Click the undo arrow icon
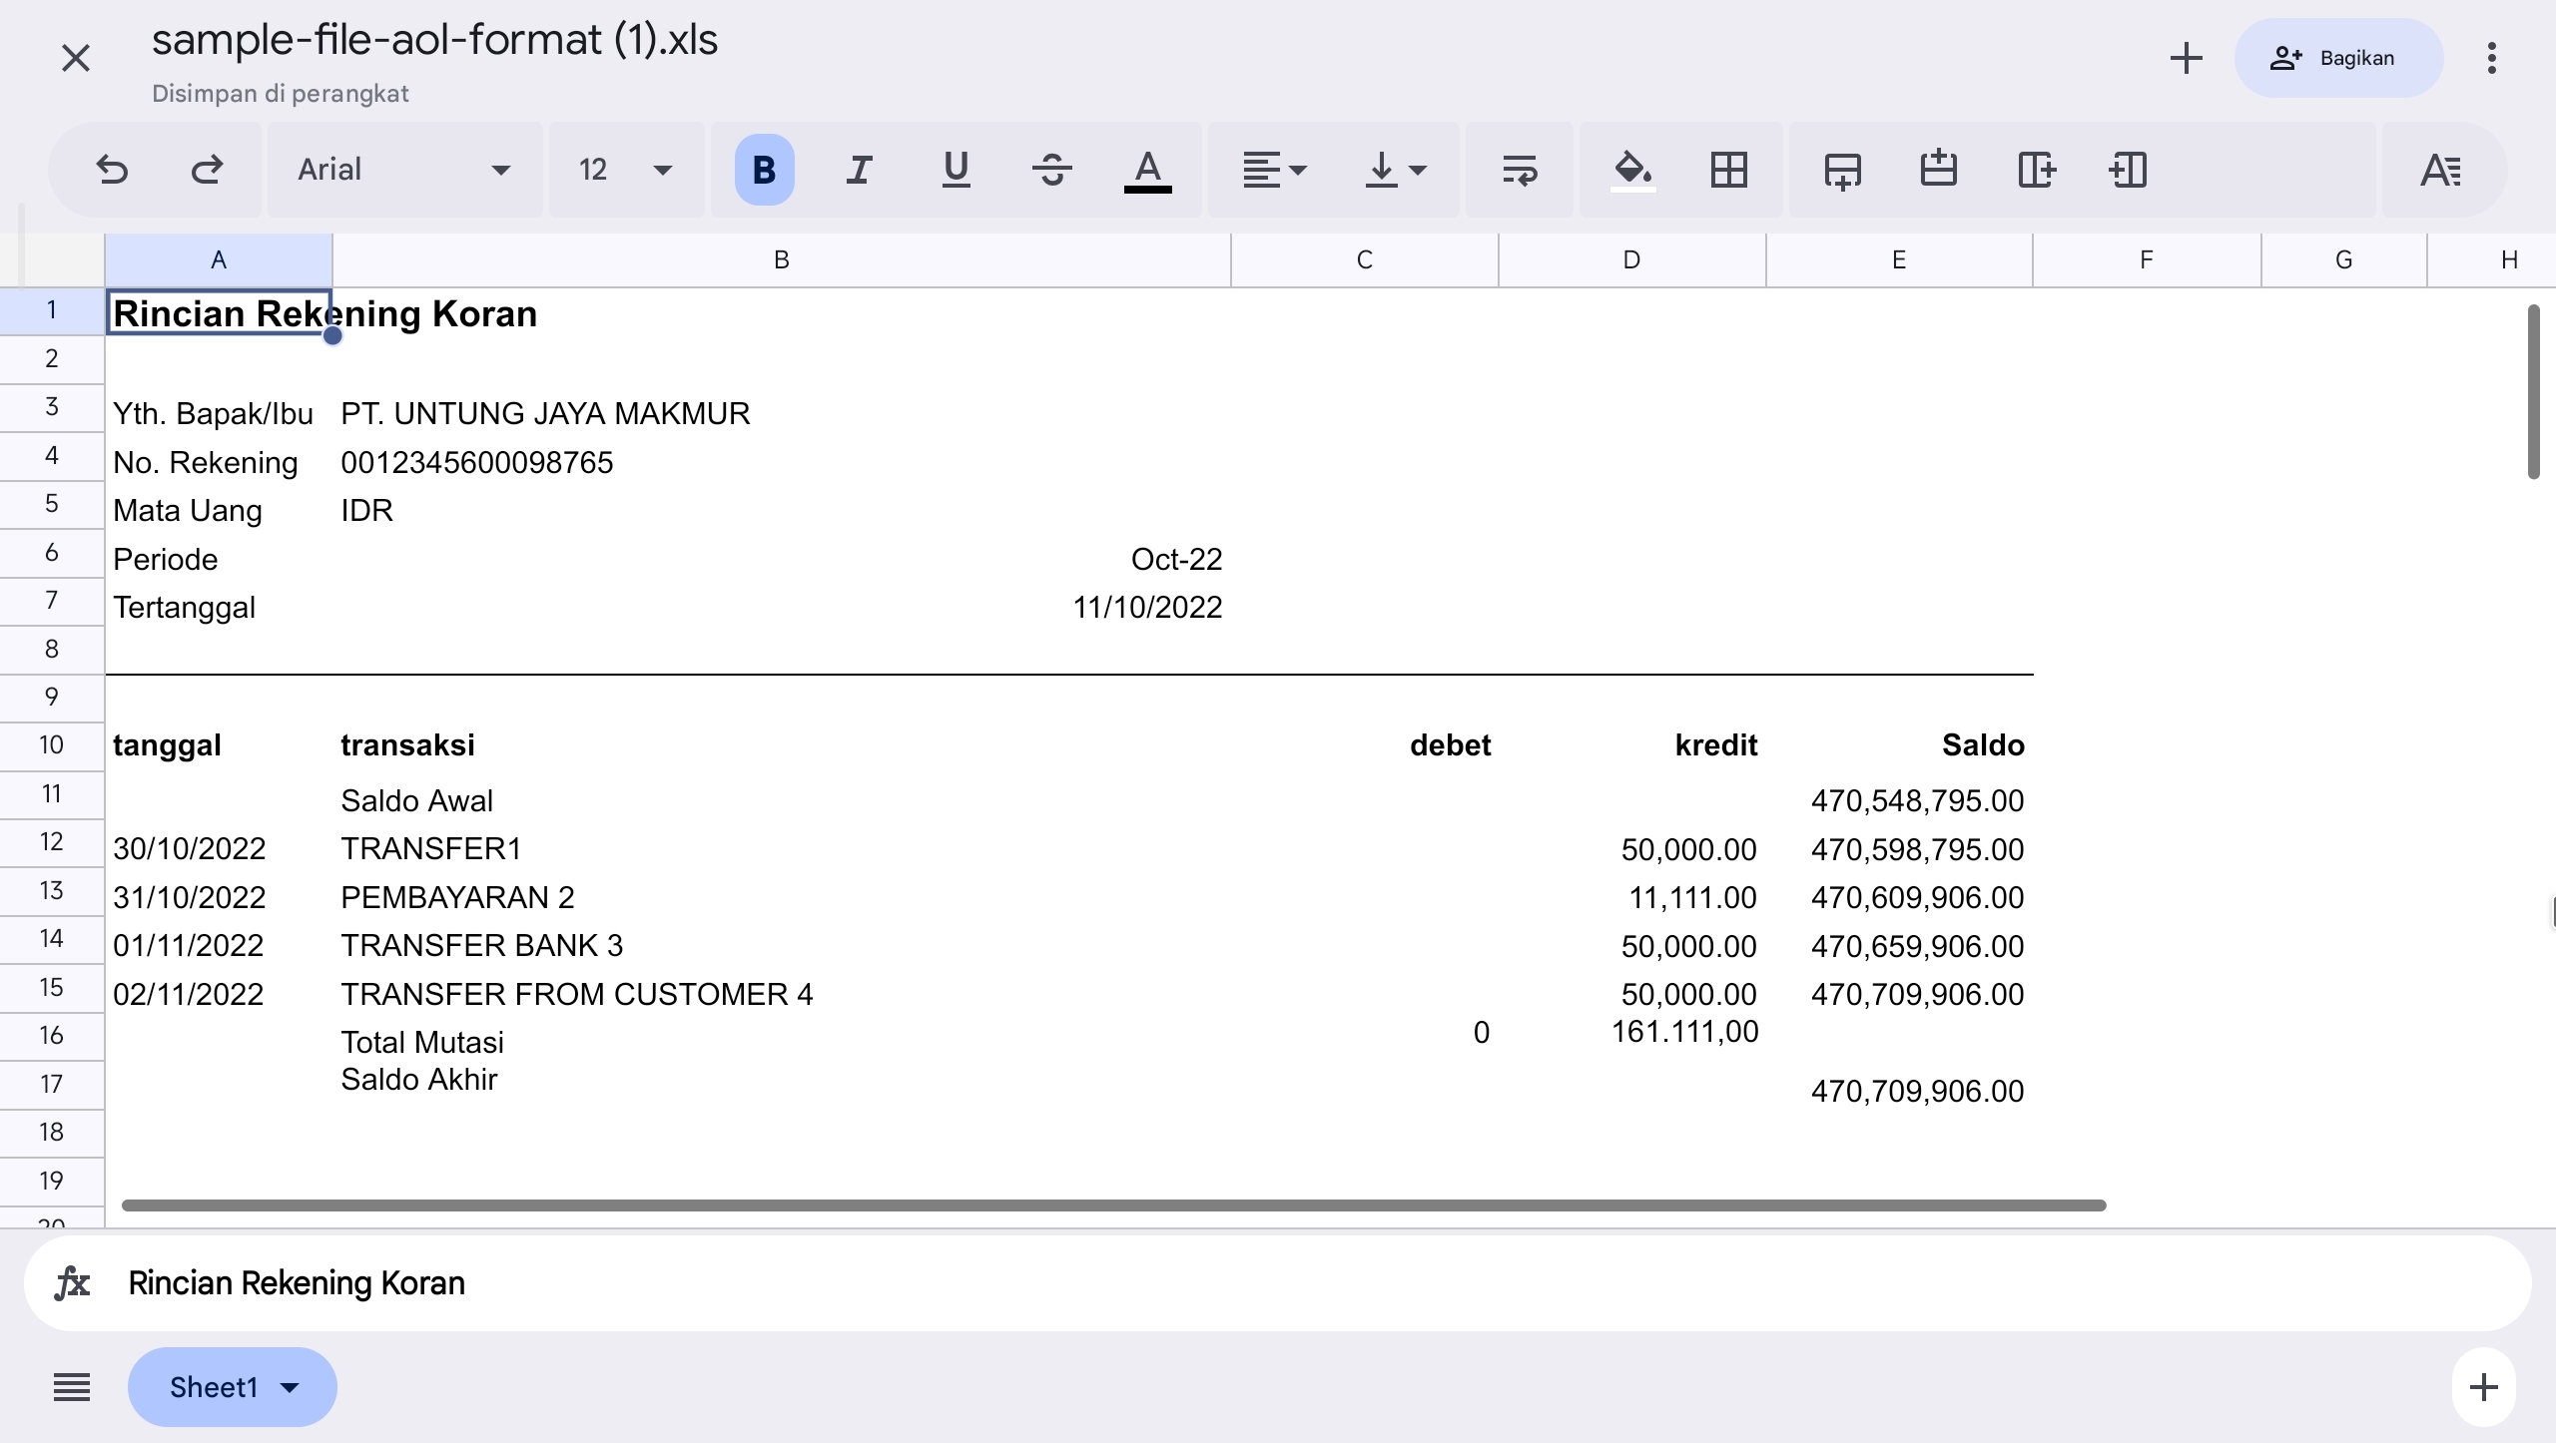2556x1443 pixels. coord(112,170)
